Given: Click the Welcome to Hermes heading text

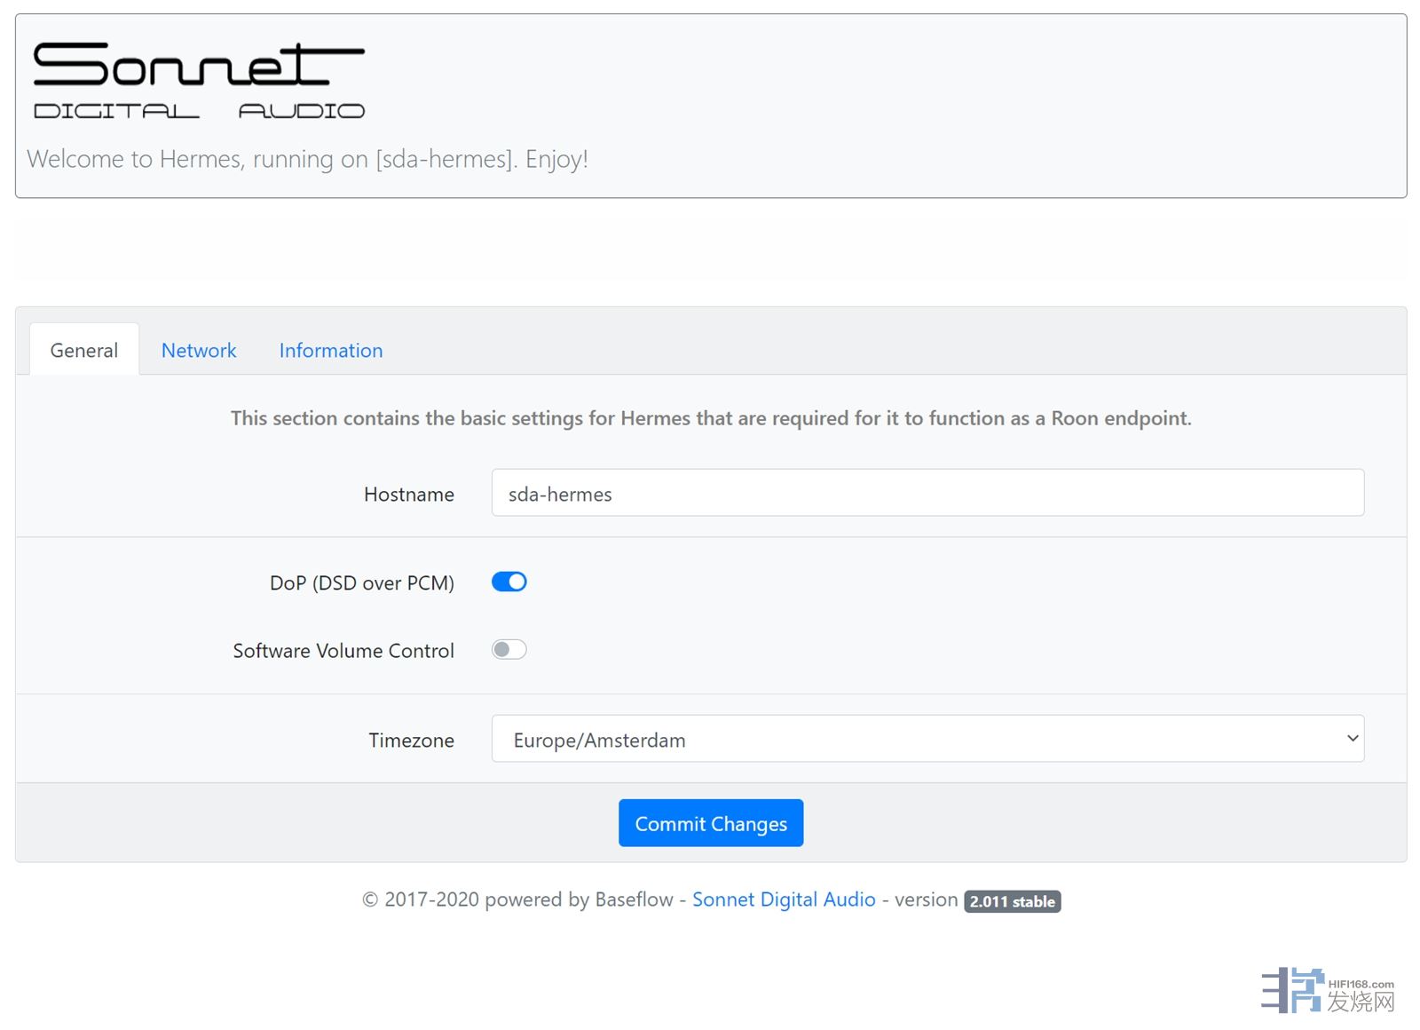Looking at the screenshot, I should [x=307, y=159].
